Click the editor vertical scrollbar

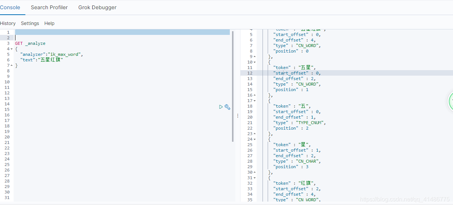click(233, 86)
